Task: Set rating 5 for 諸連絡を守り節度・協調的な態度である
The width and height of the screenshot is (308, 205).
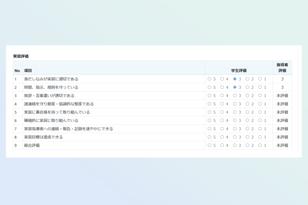Action: click(x=209, y=104)
